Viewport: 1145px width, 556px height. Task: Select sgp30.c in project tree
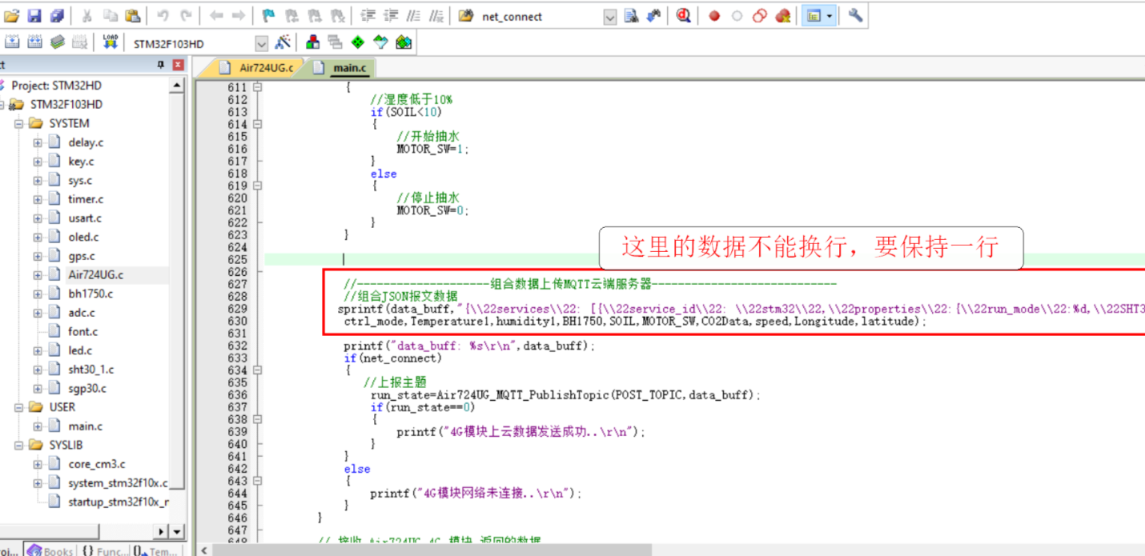[x=87, y=388]
